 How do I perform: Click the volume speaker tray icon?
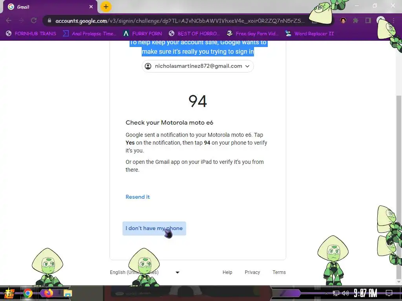click(x=345, y=293)
